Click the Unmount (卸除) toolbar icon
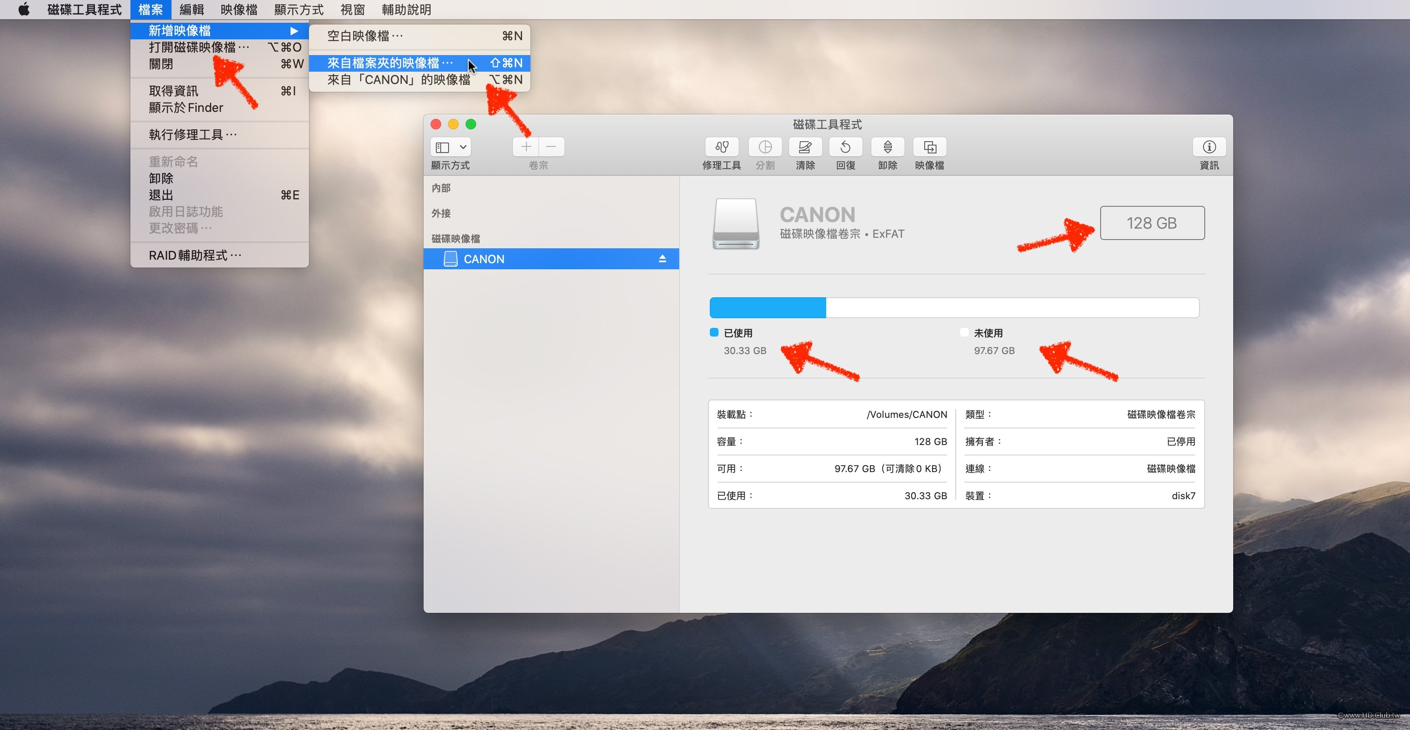Screen dimensions: 1410x730 point(887,147)
